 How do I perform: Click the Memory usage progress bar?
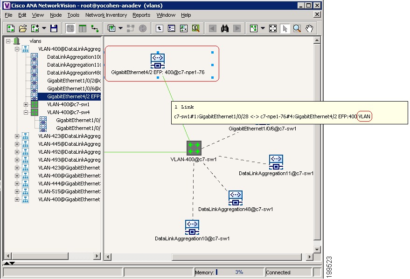[x=229, y=272]
